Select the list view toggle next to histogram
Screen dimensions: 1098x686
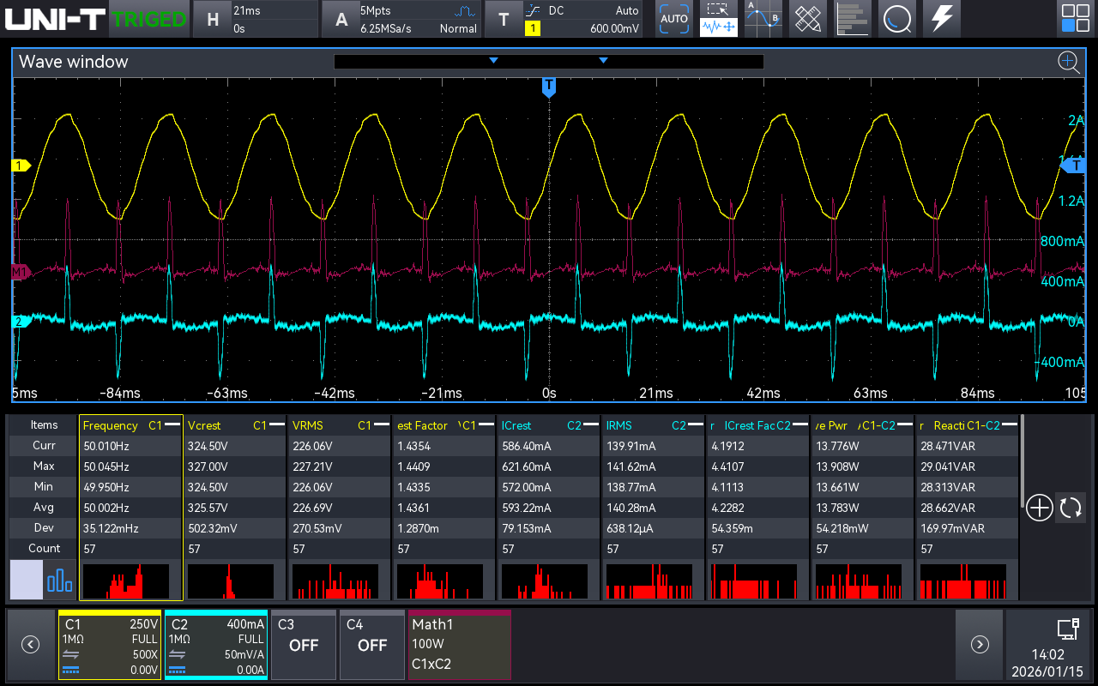(x=26, y=581)
